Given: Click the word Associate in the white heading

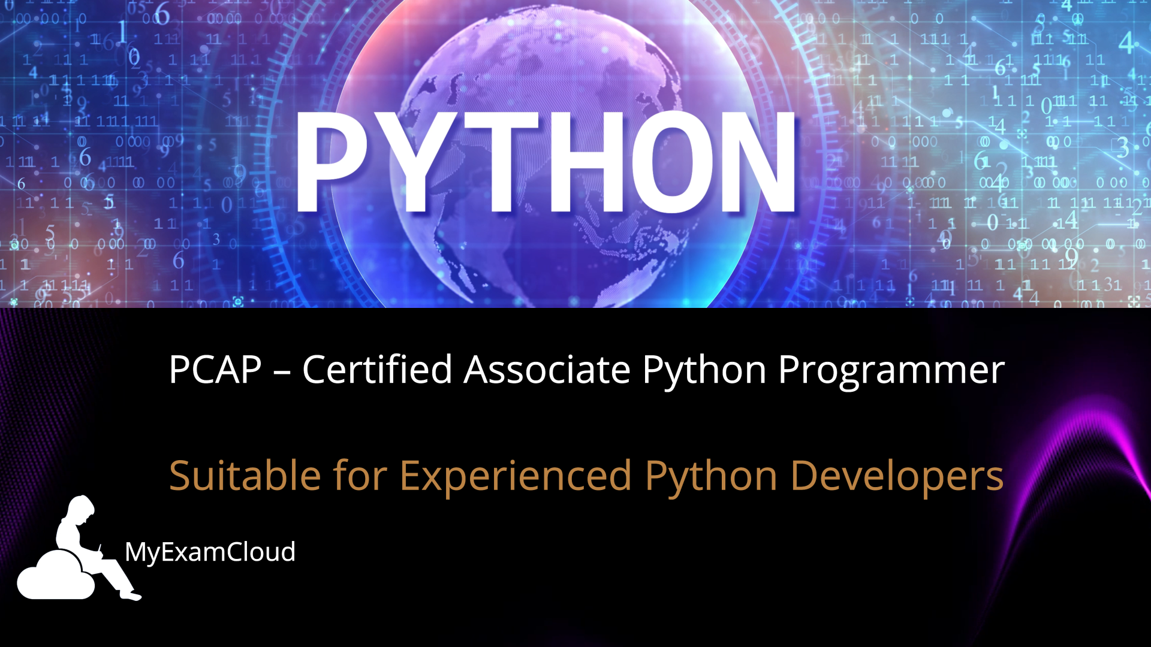Looking at the screenshot, I should coord(547,370).
